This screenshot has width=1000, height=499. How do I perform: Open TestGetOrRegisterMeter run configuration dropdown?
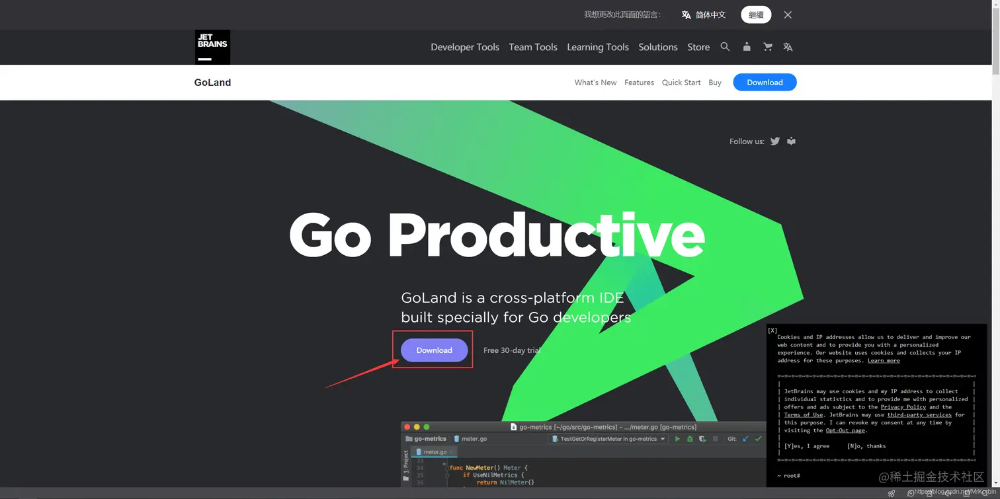click(608, 439)
